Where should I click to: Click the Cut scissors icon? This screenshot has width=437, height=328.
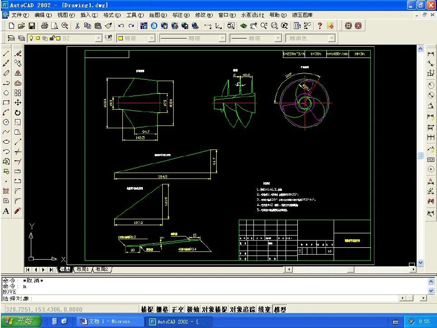[77, 26]
